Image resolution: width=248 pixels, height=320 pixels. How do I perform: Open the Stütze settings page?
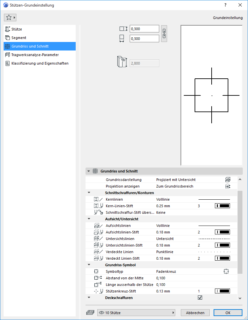(x=40, y=29)
